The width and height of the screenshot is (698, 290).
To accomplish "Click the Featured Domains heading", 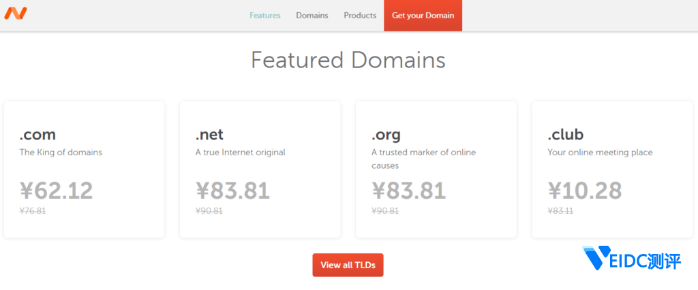I will click(x=348, y=60).
